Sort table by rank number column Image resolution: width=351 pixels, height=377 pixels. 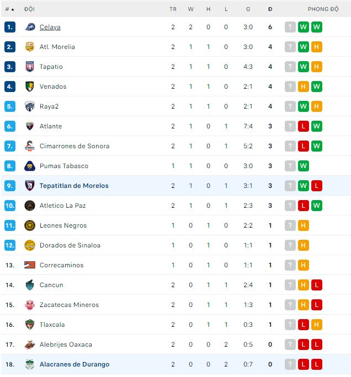[9, 9]
